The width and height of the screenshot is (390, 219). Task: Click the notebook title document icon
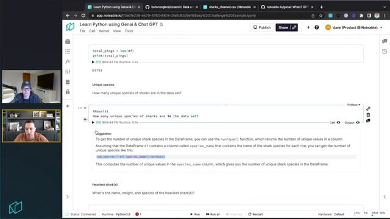tap(161, 24)
